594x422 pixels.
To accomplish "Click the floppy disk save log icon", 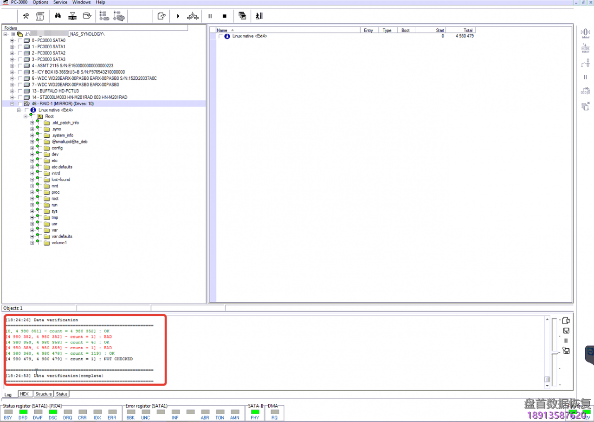I will [566, 331].
